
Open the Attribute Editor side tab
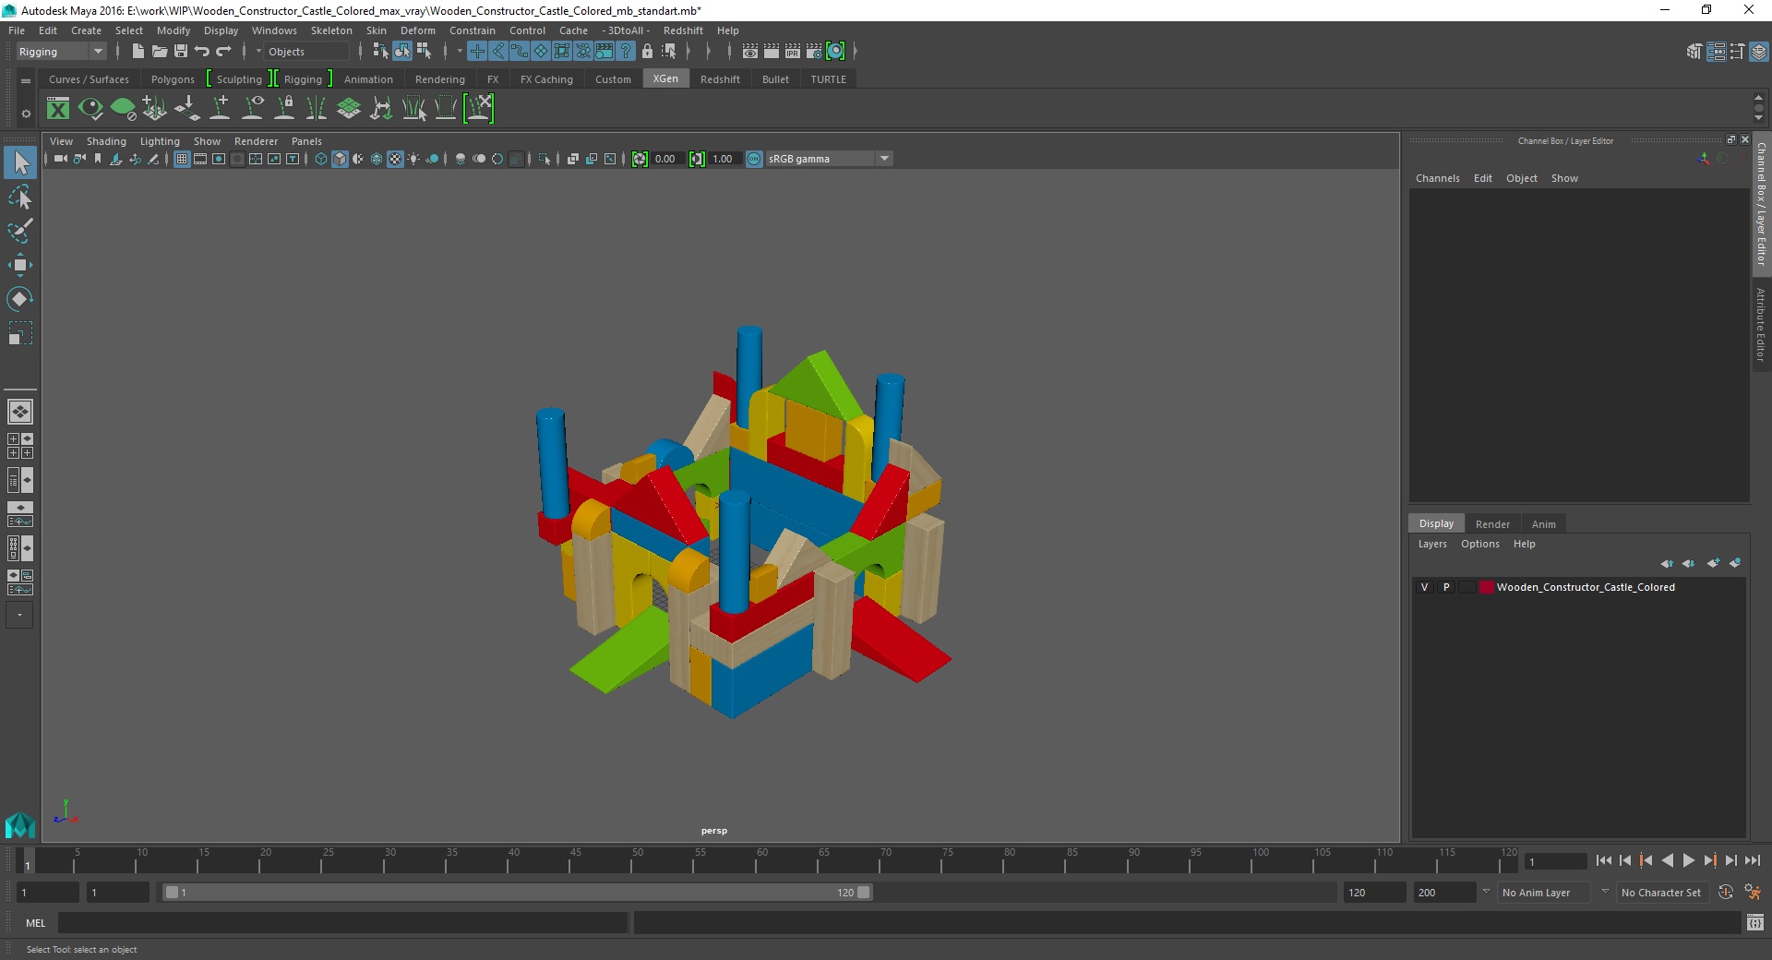1761,324
